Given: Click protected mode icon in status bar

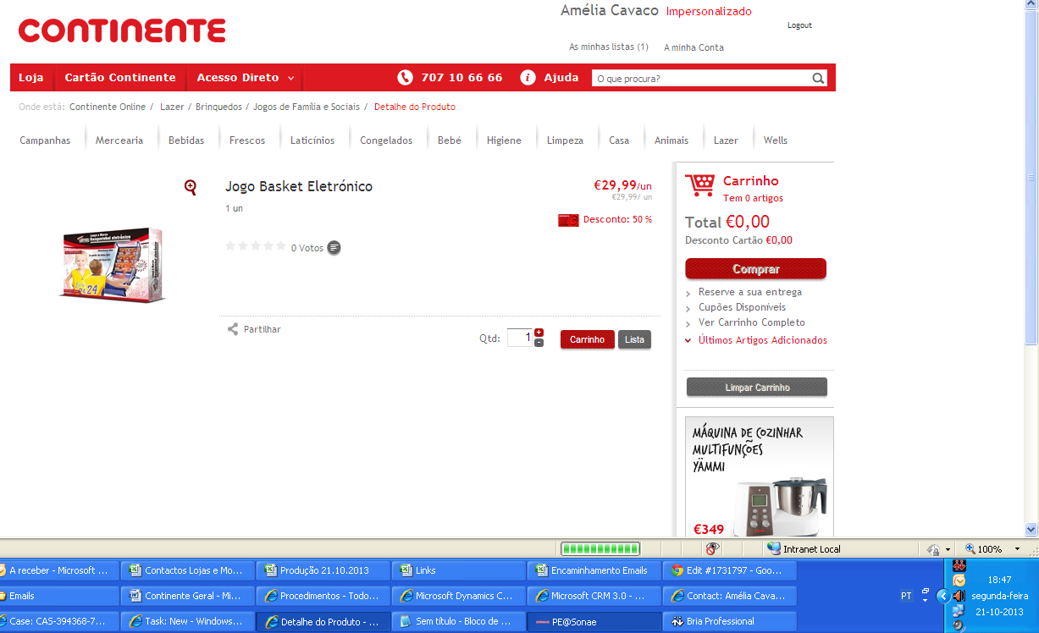Looking at the screenshot, I should pos(932,549).
